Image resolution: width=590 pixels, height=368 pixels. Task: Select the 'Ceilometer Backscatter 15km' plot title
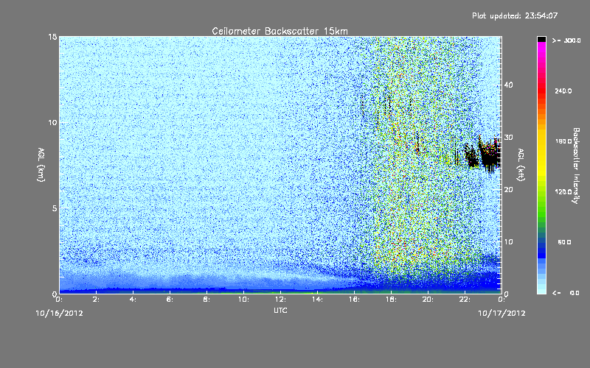(x=280, y=31)
